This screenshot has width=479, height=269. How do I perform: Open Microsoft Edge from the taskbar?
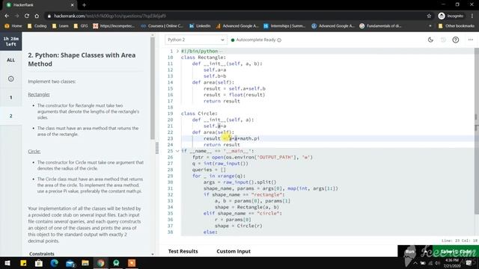coord(55,263)
